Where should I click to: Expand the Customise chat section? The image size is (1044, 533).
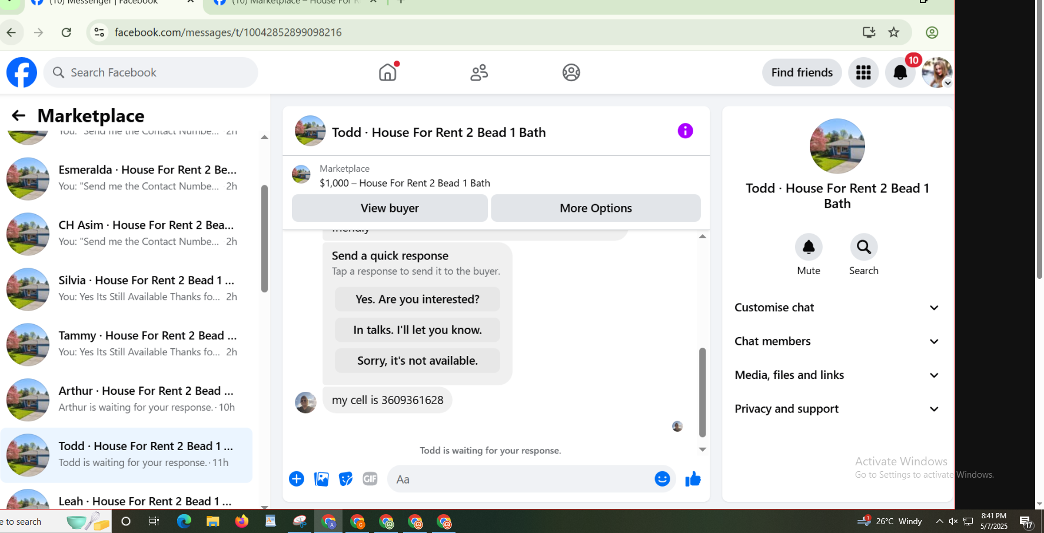[836, 308]
